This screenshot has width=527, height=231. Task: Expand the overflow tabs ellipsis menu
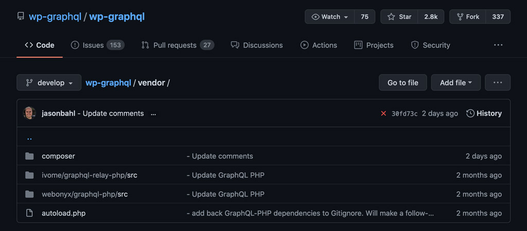click(x=498, y=45)
